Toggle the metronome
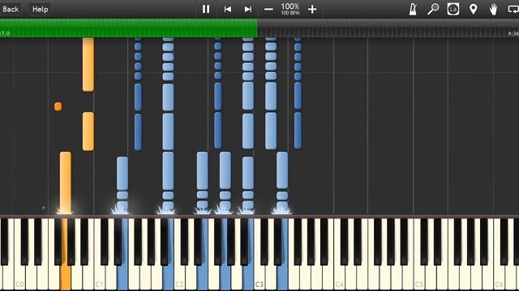 [413, 9]
